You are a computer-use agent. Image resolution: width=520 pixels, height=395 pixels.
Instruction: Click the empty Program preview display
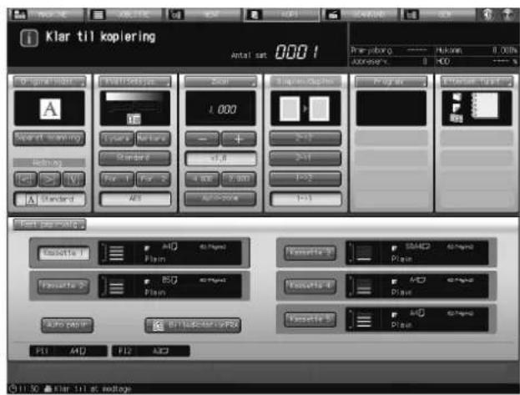click(x=391, y=109)
